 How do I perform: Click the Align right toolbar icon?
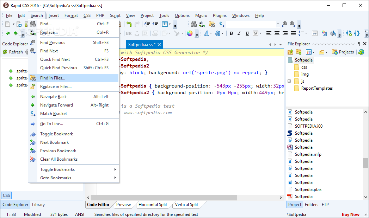[x=285, y=33]
